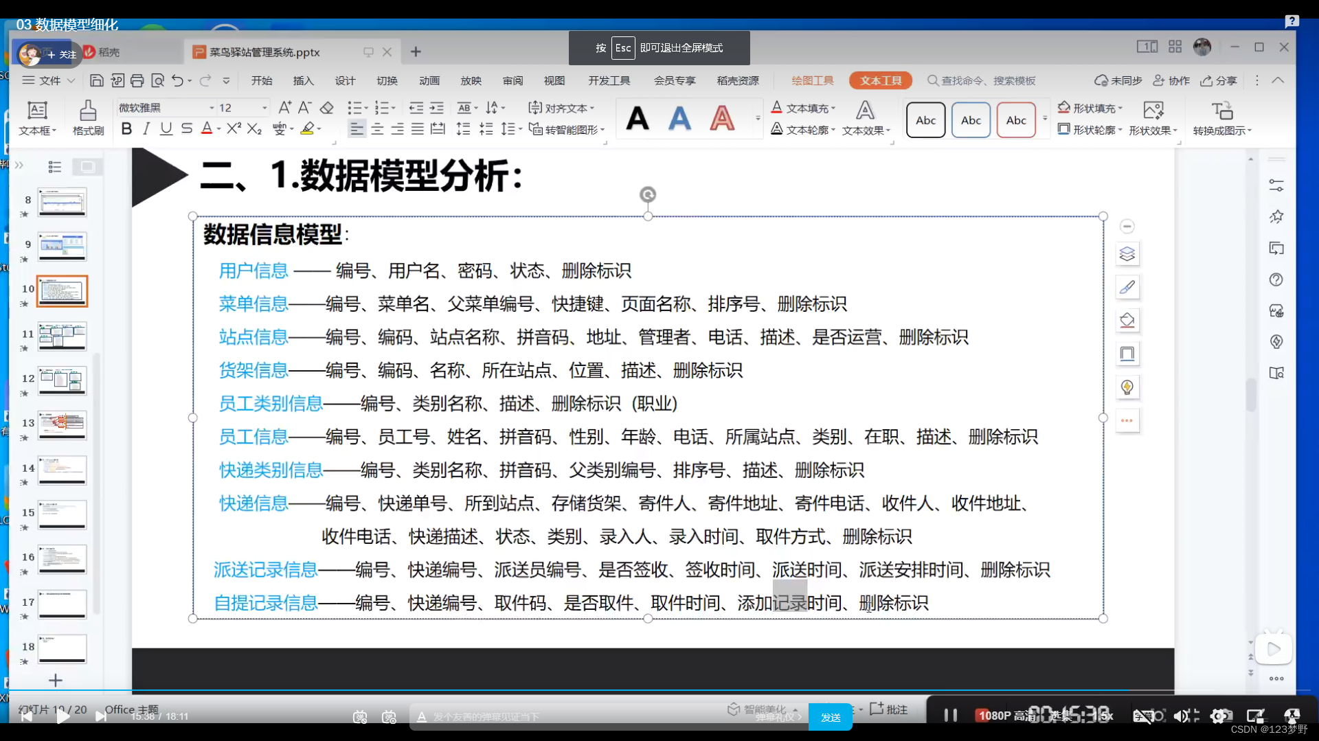
Task: Click the 协作 button
Action: coord(1171,80)
